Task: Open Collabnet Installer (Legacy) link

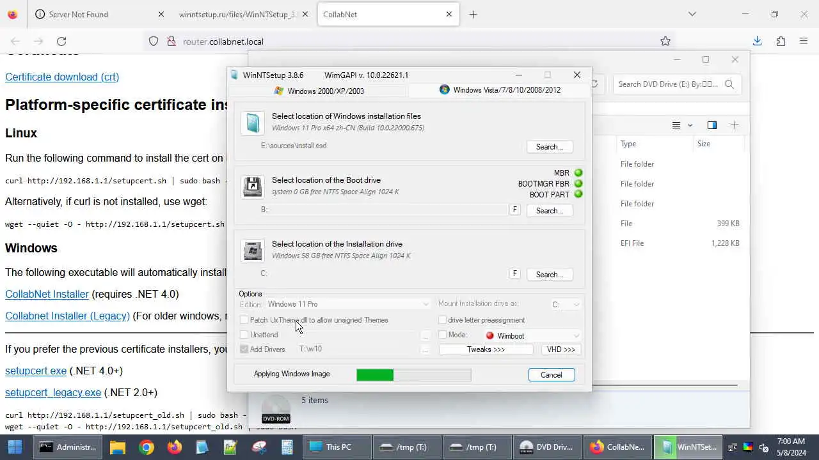Action: [67, 316]
